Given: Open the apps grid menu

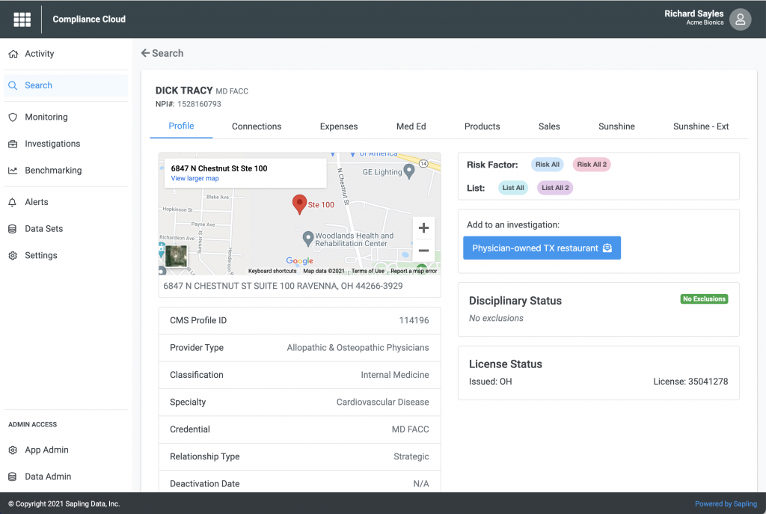Looking at the screenshot, I should pos(21,19).
